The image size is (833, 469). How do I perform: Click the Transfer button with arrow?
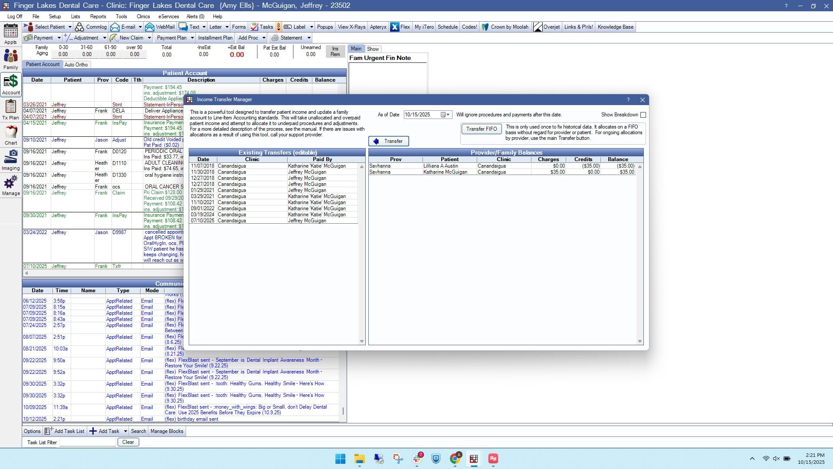pyautogui.click(x=388, y=141)
